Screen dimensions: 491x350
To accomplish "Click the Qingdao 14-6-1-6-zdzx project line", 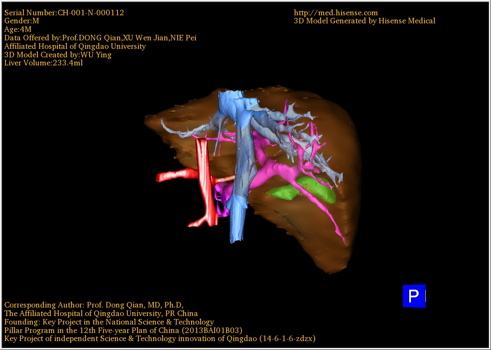I will pyautogui.click(x=160, y=339).
